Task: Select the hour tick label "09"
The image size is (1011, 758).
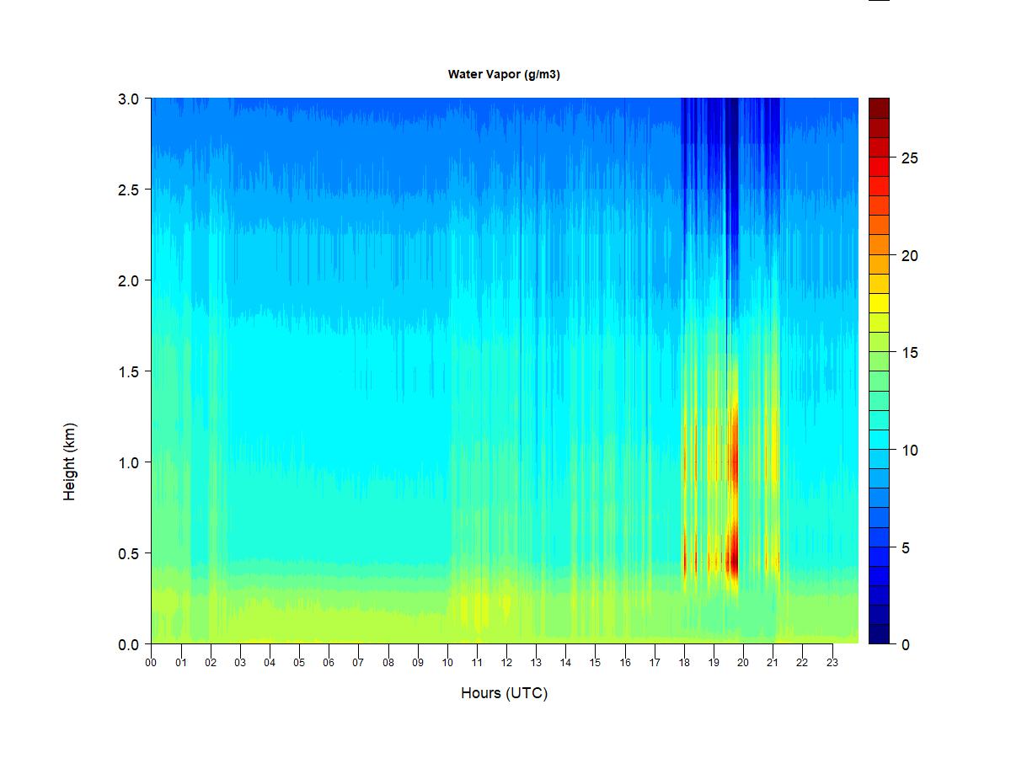Action: [417, 662]
